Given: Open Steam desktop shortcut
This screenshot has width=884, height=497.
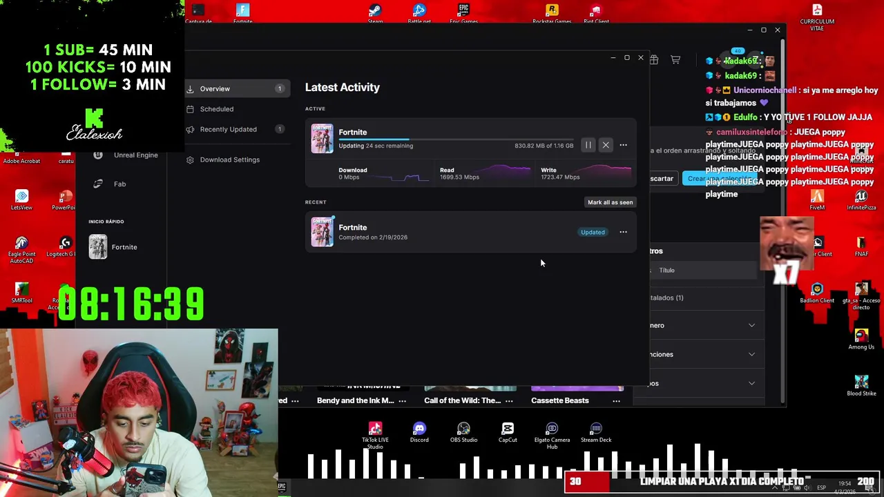Looking at the screenshot, I should click(375, 13).
